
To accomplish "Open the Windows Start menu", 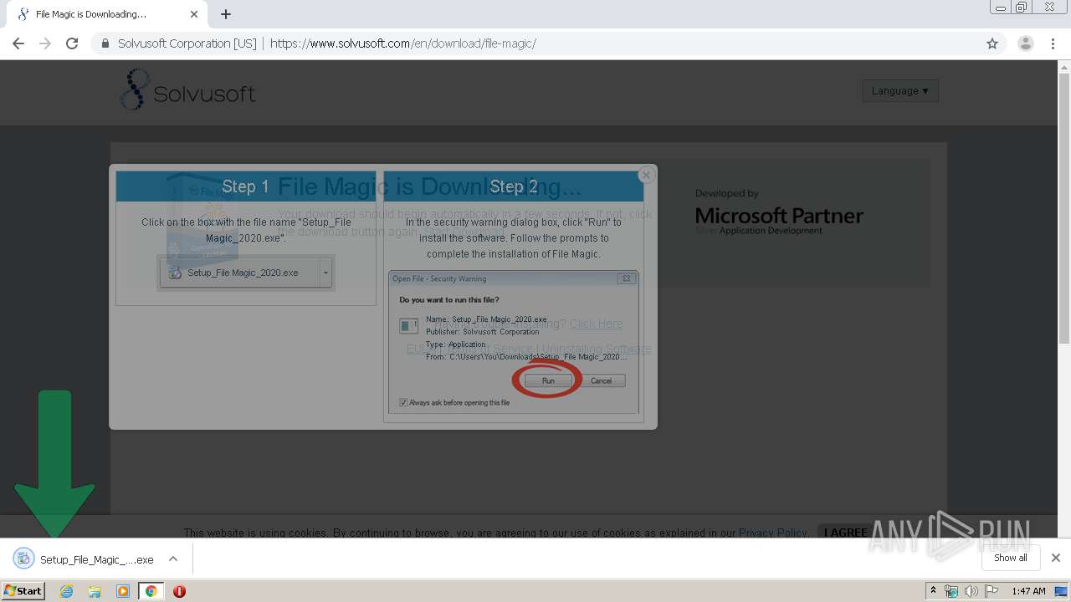I will click(x=23, y=590).
